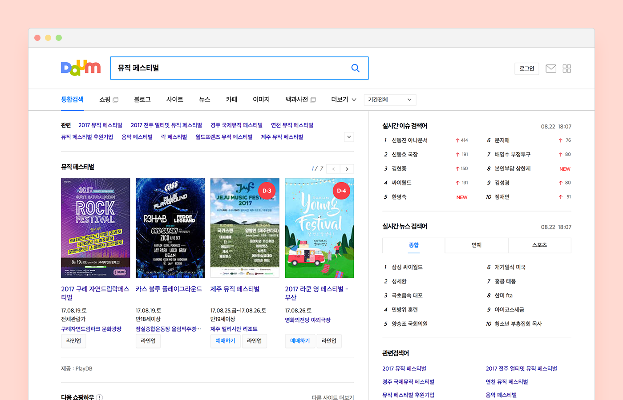The image size is (623, 400).
Task: Select the 이미지 tab
Action: (x=261, y=100)
